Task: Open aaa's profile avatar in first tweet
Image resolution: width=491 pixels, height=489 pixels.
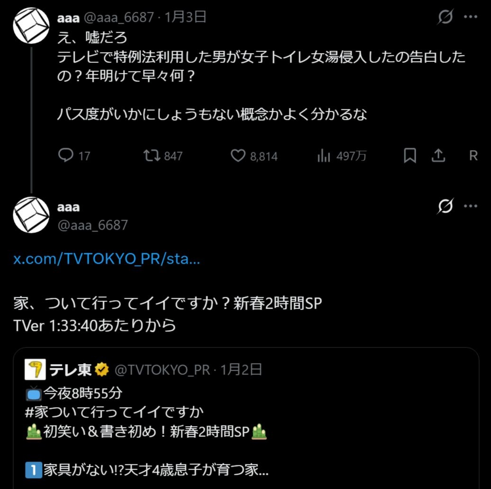Action: pos(31,25)
